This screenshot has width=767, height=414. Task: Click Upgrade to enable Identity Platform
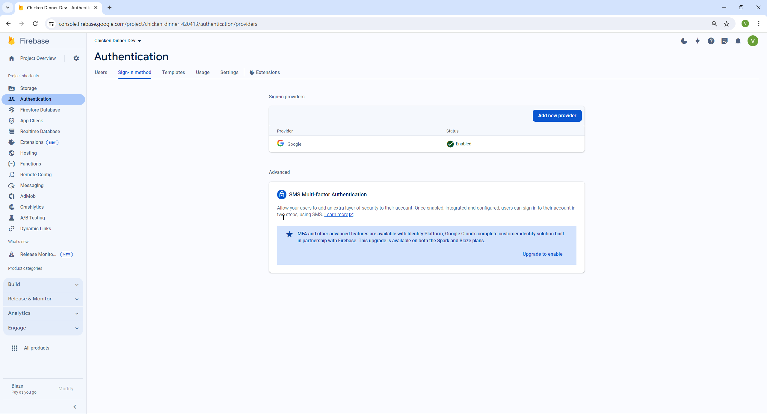tap(542, 254)
